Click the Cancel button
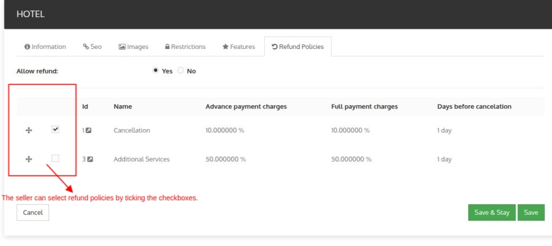 pos(33,213)
